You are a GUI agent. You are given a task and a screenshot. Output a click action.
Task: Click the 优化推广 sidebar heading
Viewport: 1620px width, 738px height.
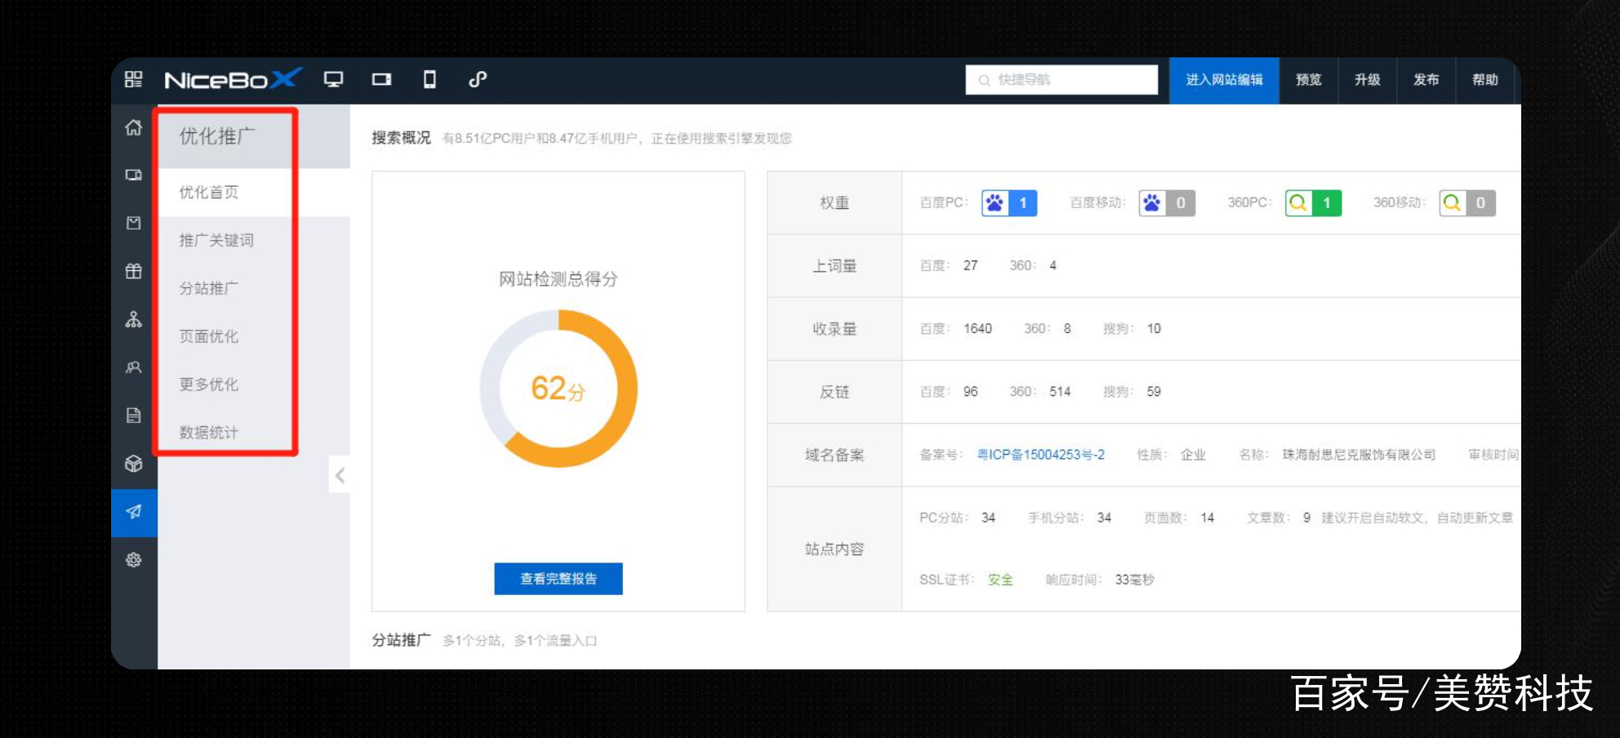(x=217, y=136)
